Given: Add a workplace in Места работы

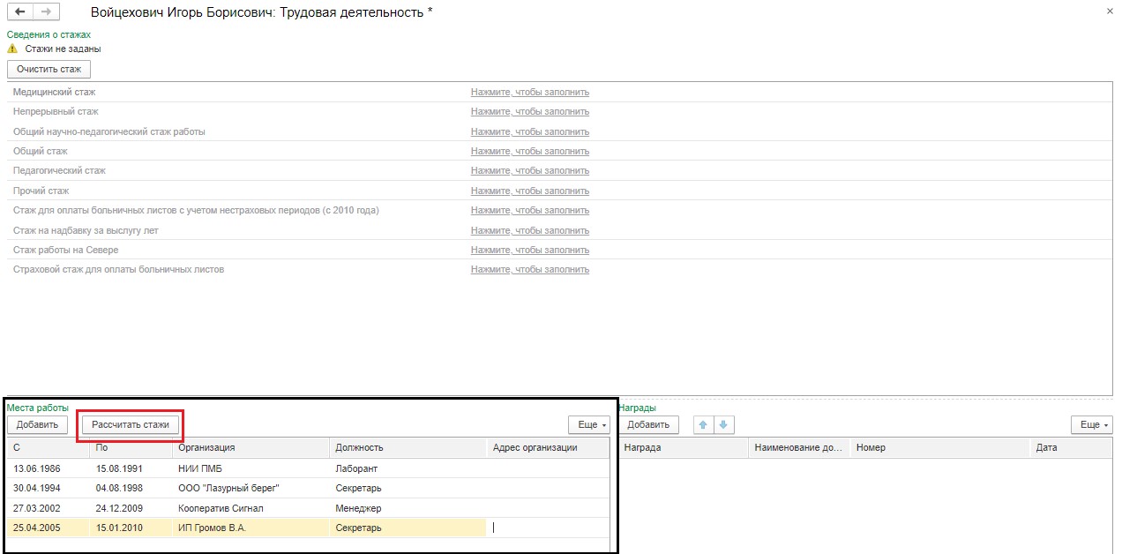Looking at the screenshot, I should [37, 424].
